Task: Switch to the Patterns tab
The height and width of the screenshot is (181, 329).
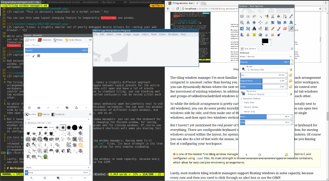Action: pyautogui.click(x=44, y=115)
